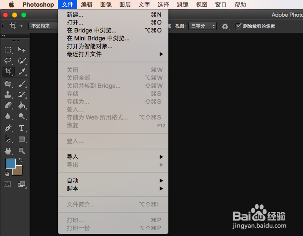
Task: Select the Move tool
Action: (x=22, y=50)
